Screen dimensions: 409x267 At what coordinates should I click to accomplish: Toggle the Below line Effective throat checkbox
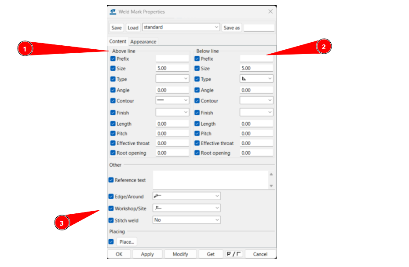pos(197,143)
